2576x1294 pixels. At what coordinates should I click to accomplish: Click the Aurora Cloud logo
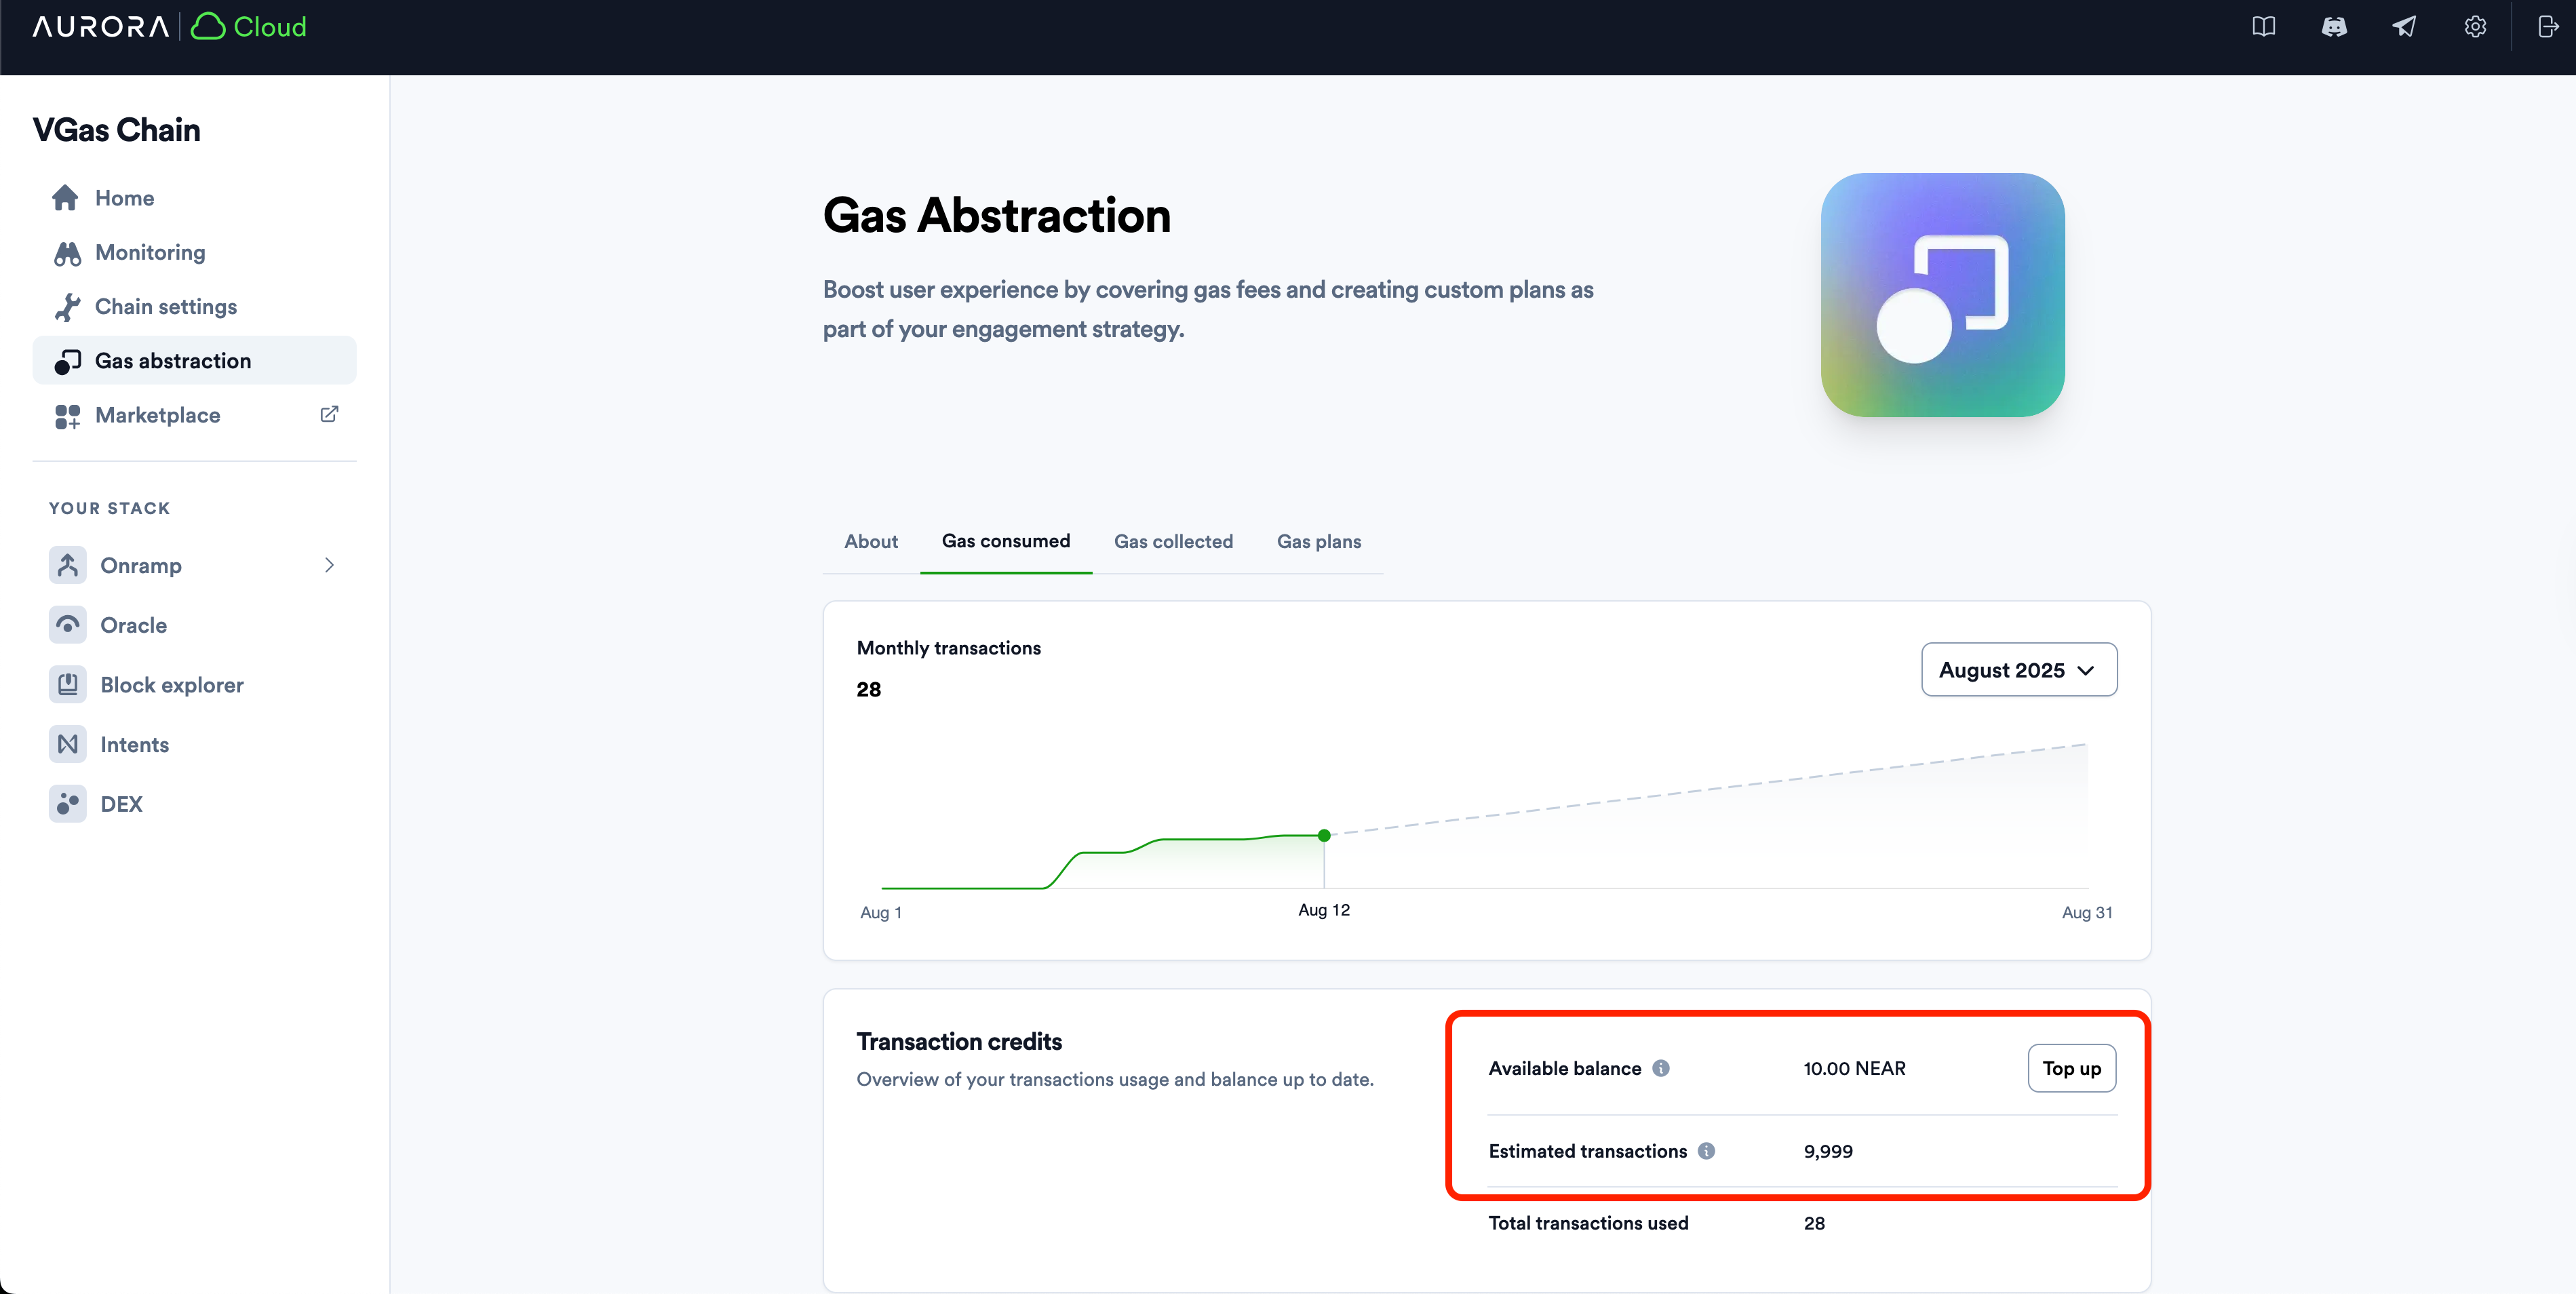pyautogui.click(x=170, y=27)
